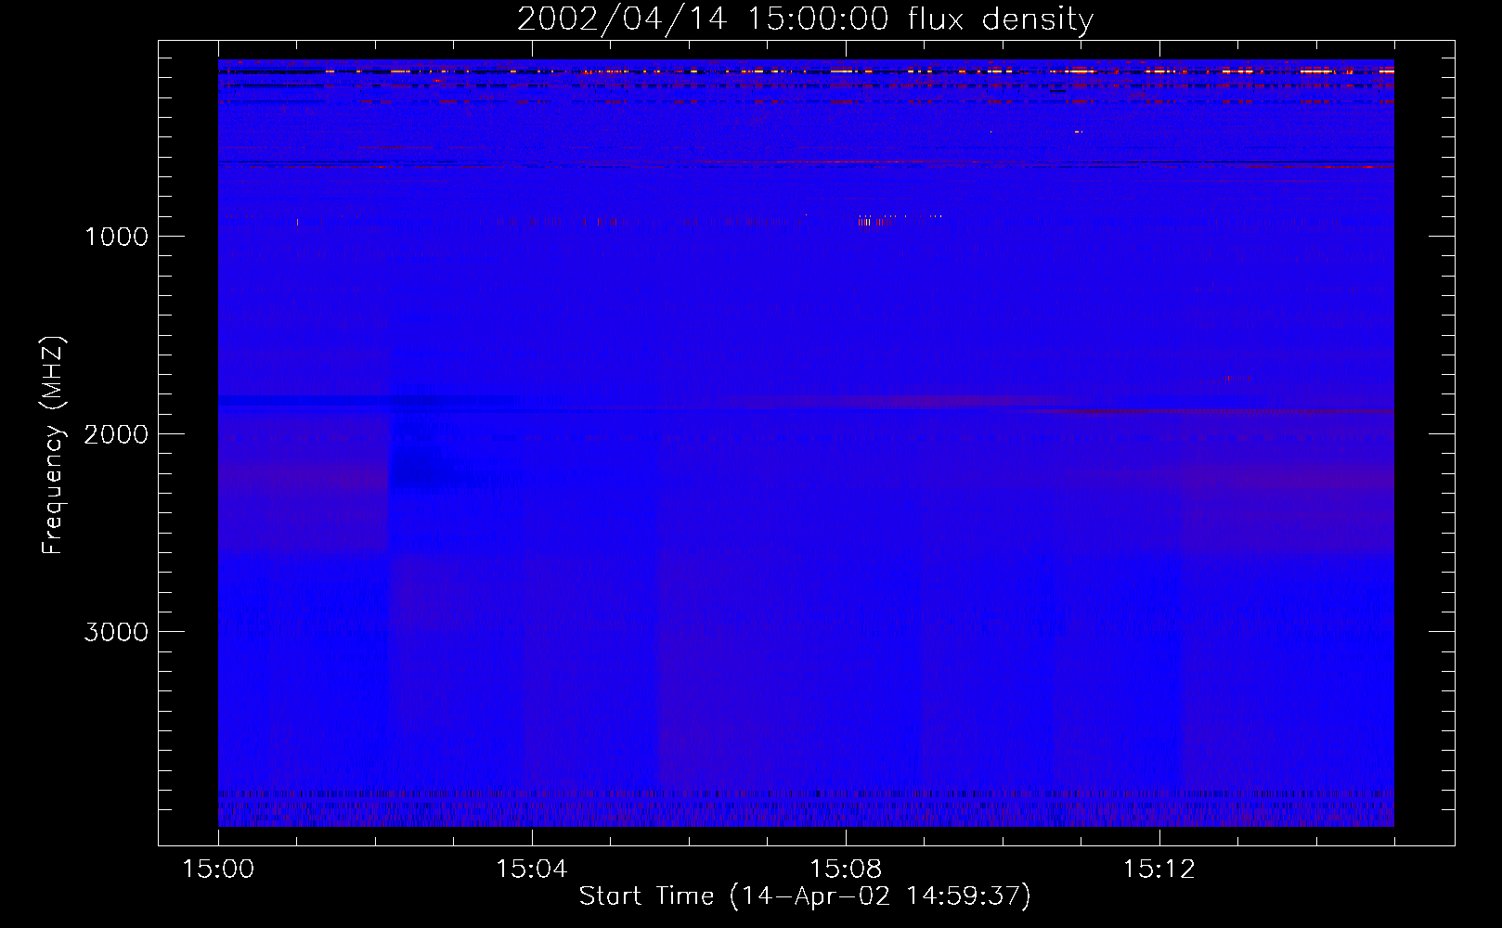The image size is (1502, 928).
Task: Click the plot title '2002/04/14 15:00:00 flux density'
Action: click(805, 19)
